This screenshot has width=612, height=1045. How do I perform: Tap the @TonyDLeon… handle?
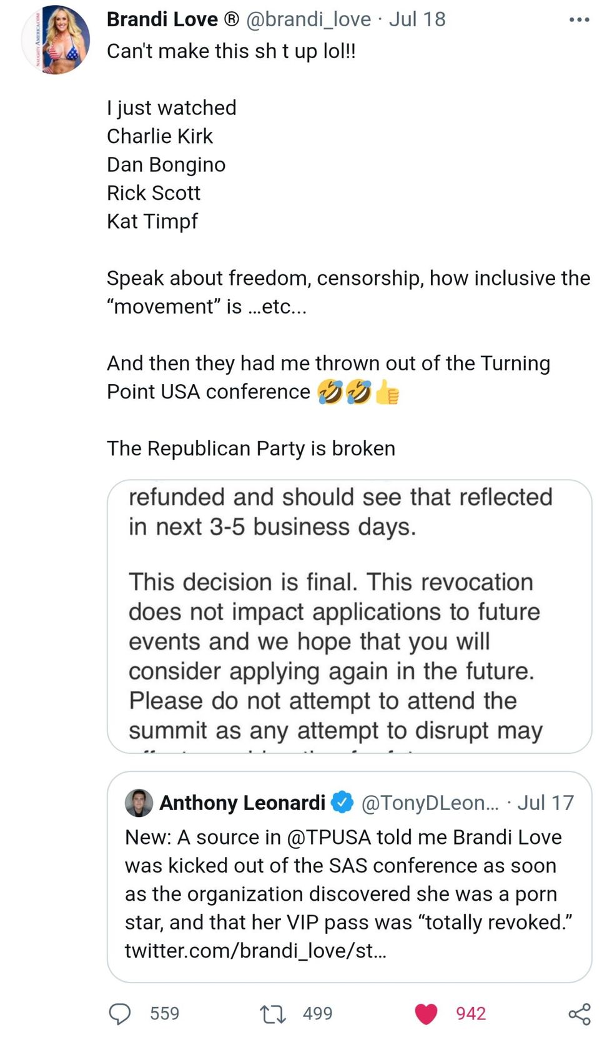pos(430,803)
